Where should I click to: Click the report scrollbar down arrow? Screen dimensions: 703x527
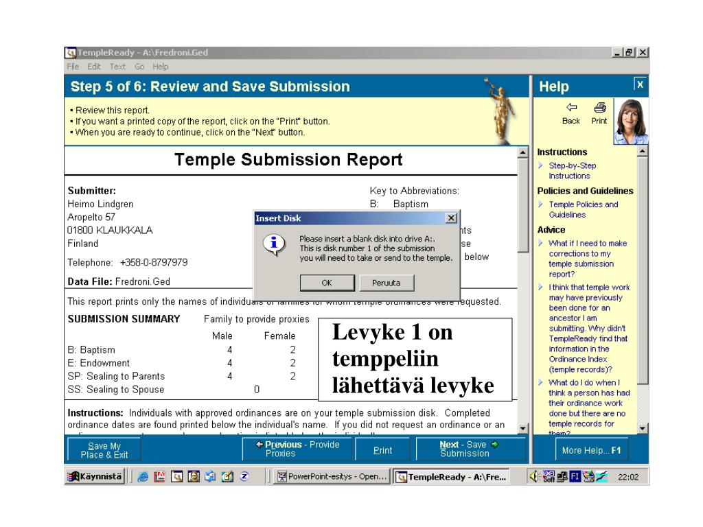tap(522, 428)
